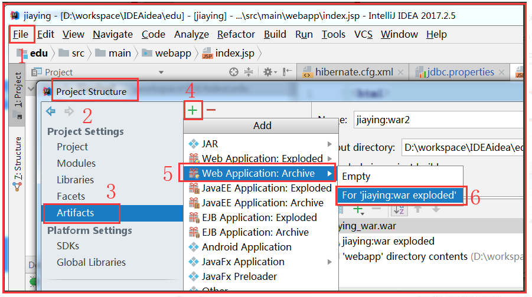Click the webapp breadcrumb folder
The image size is (532, 297).
[x=167, y=53]
